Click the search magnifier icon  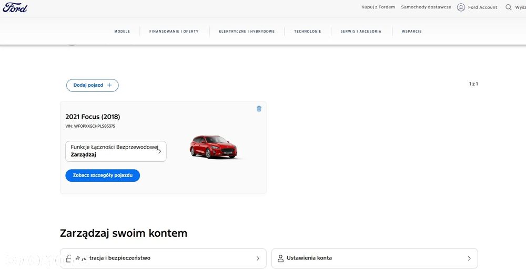[509, 7]
